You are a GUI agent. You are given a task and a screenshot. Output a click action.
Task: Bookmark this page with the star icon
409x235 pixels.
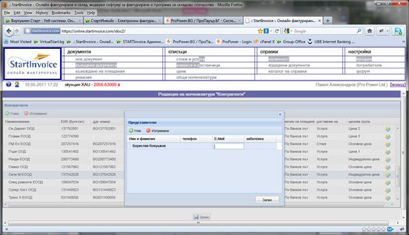point(260,31)
